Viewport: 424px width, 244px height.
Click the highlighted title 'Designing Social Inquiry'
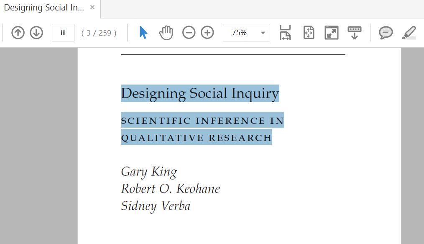coord(200,93)
